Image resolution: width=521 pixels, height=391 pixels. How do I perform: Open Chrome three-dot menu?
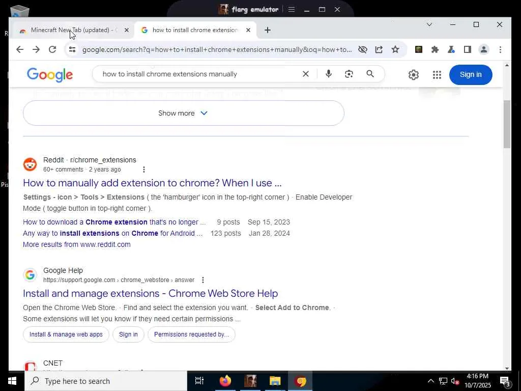[x=500, y=49]
